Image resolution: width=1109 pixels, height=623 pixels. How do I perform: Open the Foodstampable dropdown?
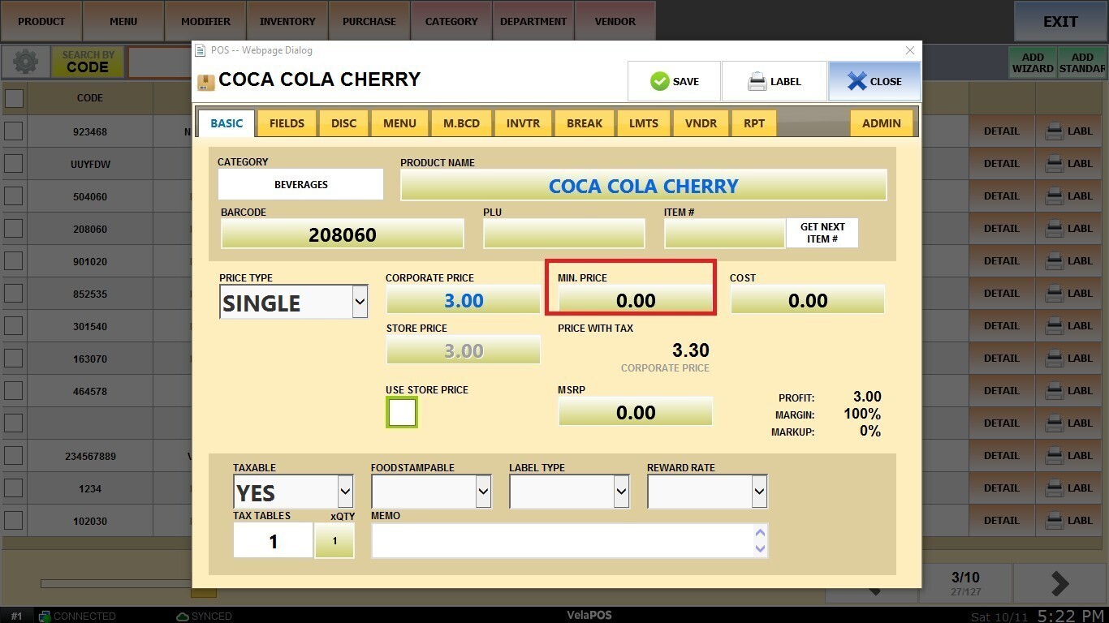pyautogui.click(x=431, y=492)
